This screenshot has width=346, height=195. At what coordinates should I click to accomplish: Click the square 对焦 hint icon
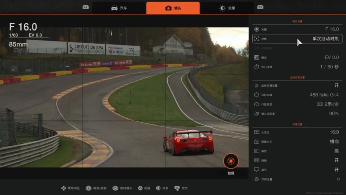158,188
